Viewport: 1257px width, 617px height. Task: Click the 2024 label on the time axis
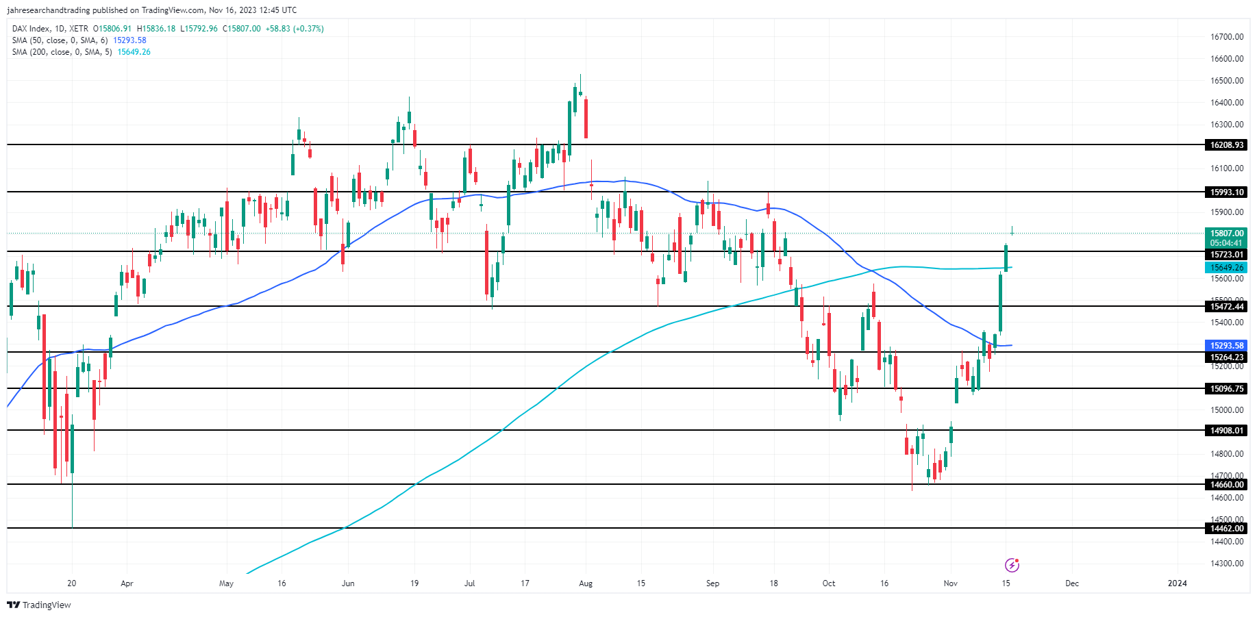[x=1177, y=583]
